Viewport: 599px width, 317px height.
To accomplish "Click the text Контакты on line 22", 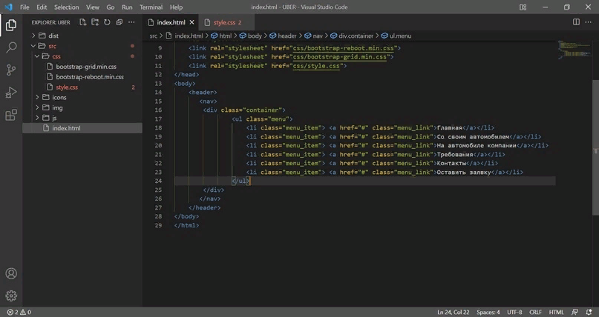I will [x=451, y=163].
